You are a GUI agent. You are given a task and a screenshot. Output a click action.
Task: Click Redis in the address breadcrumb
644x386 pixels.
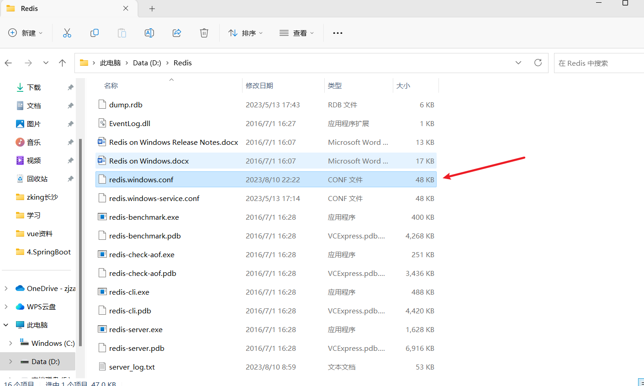tap(183, 63)
